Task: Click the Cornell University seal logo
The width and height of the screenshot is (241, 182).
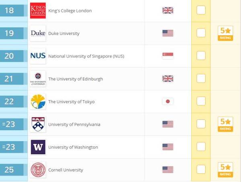Action: 38,170
